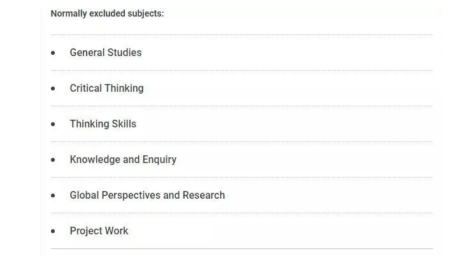
Task: Click the word "Research" in the list
Action: point(204,196)
